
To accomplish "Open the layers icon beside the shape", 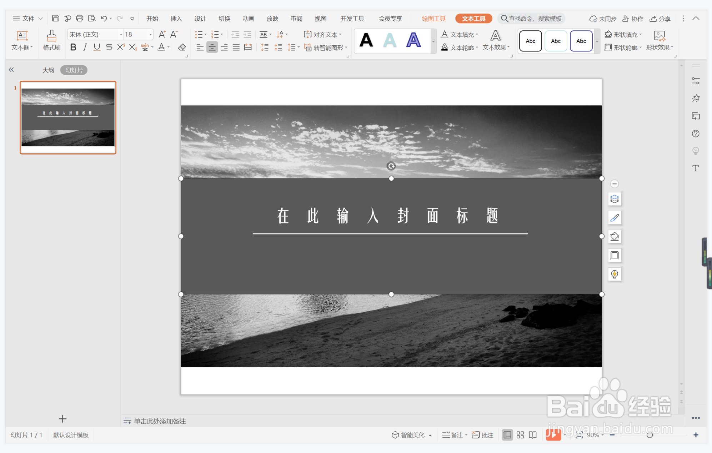I will pos(614,199).
